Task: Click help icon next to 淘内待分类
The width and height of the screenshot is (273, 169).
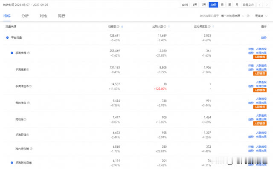Action: 31,149
